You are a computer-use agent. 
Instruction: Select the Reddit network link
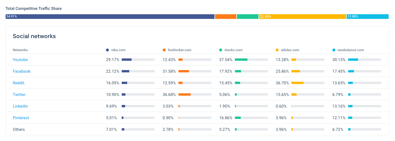coord(19,83)
